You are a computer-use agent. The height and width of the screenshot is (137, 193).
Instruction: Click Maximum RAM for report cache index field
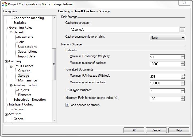click(165, 99)
